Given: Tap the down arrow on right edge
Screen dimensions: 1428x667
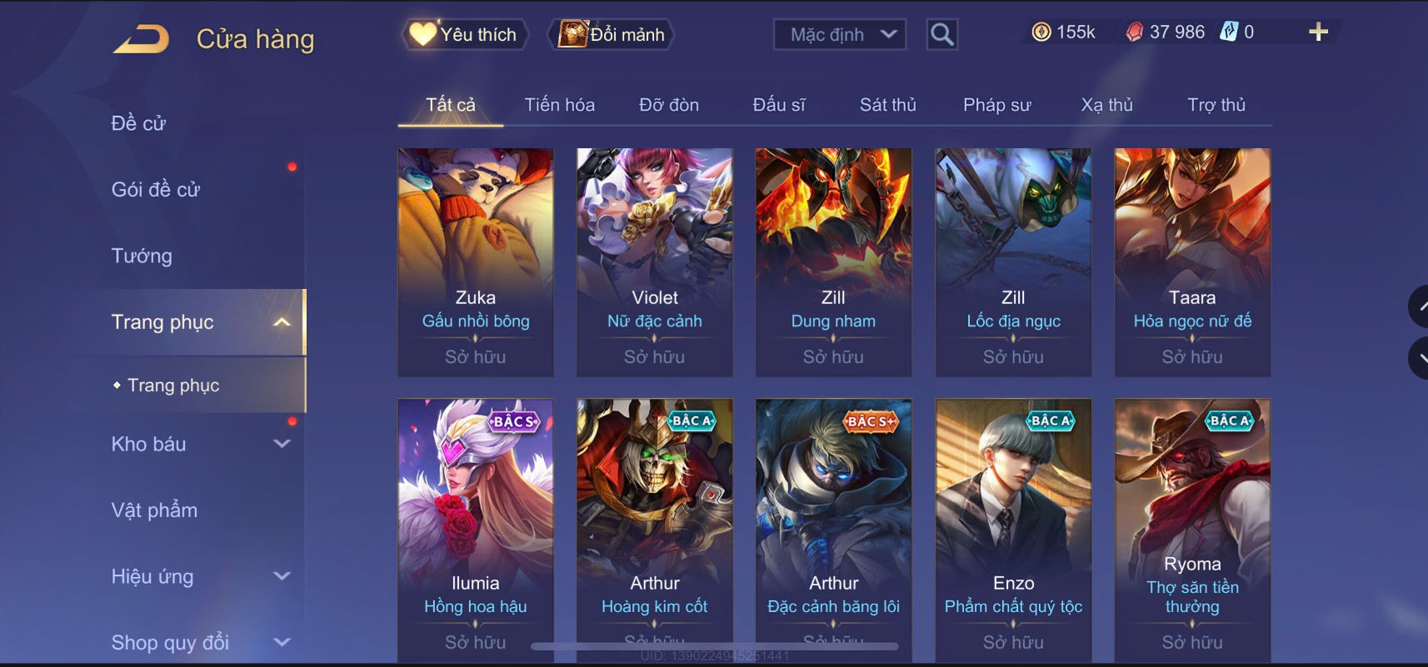Looking at the screenshot, I should (x=1419, y=358).
